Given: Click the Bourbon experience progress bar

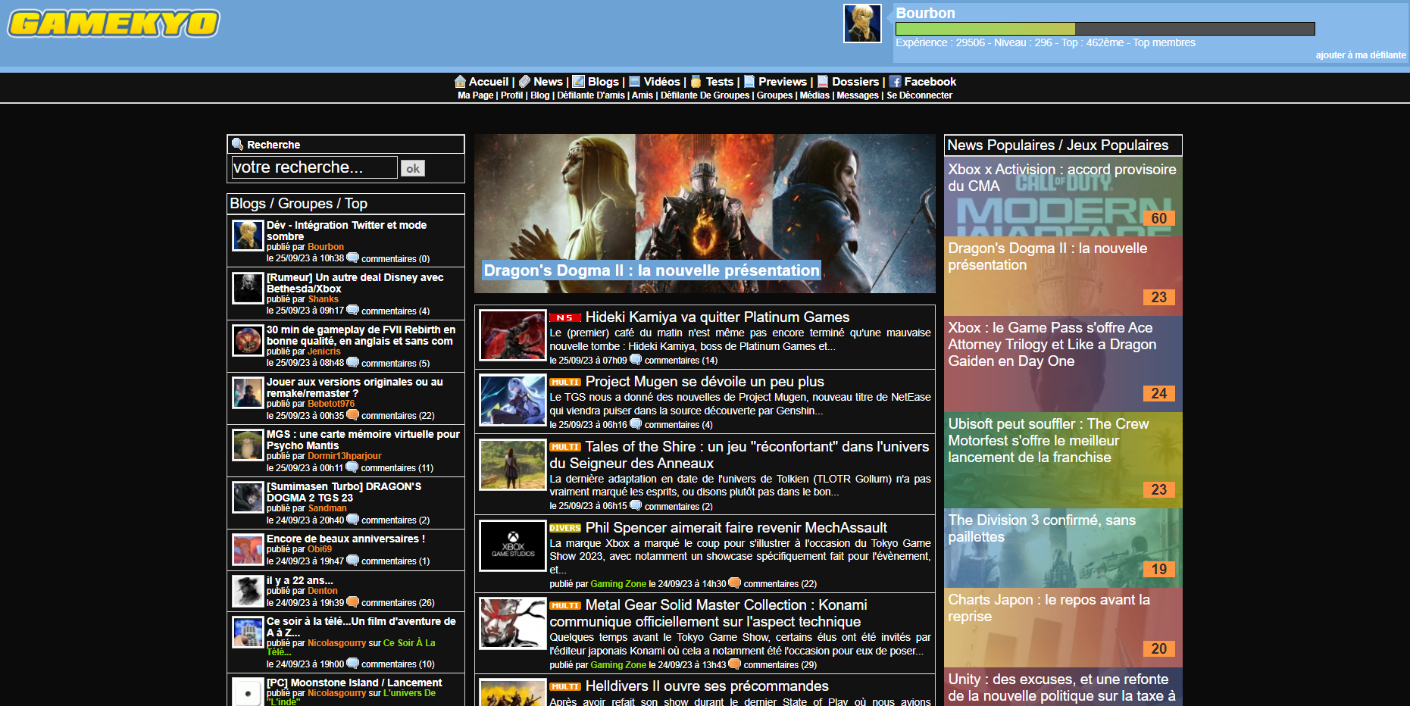Looking at the screenshot, I should [x=1105, y=29].
